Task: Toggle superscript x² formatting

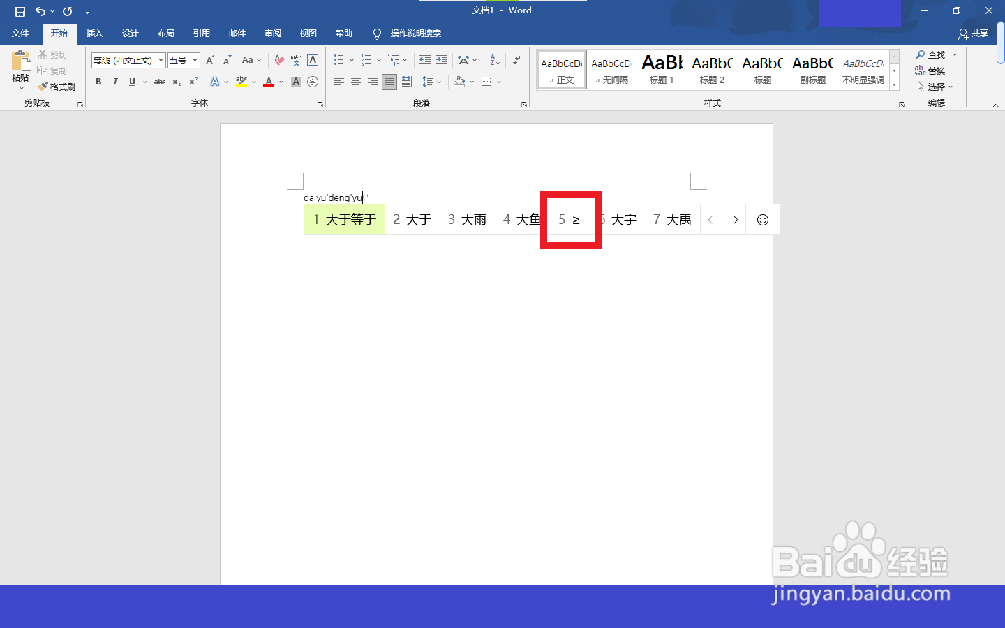Action: click(x=193, y=82)
